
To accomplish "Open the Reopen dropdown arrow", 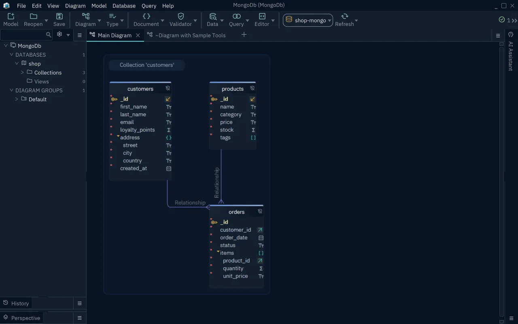I will point(46,20).
